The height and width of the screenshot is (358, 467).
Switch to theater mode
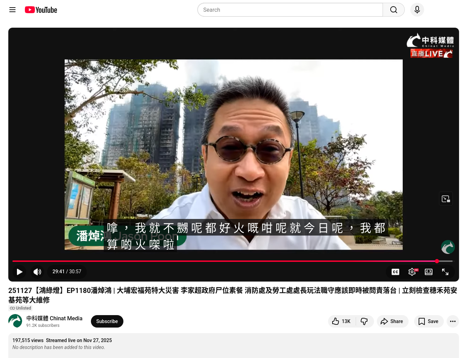(x=429, y=272)
